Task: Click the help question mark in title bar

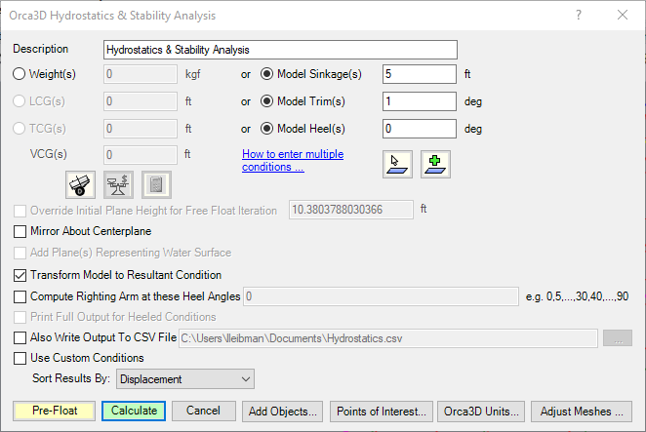Action: click(579, 16)
